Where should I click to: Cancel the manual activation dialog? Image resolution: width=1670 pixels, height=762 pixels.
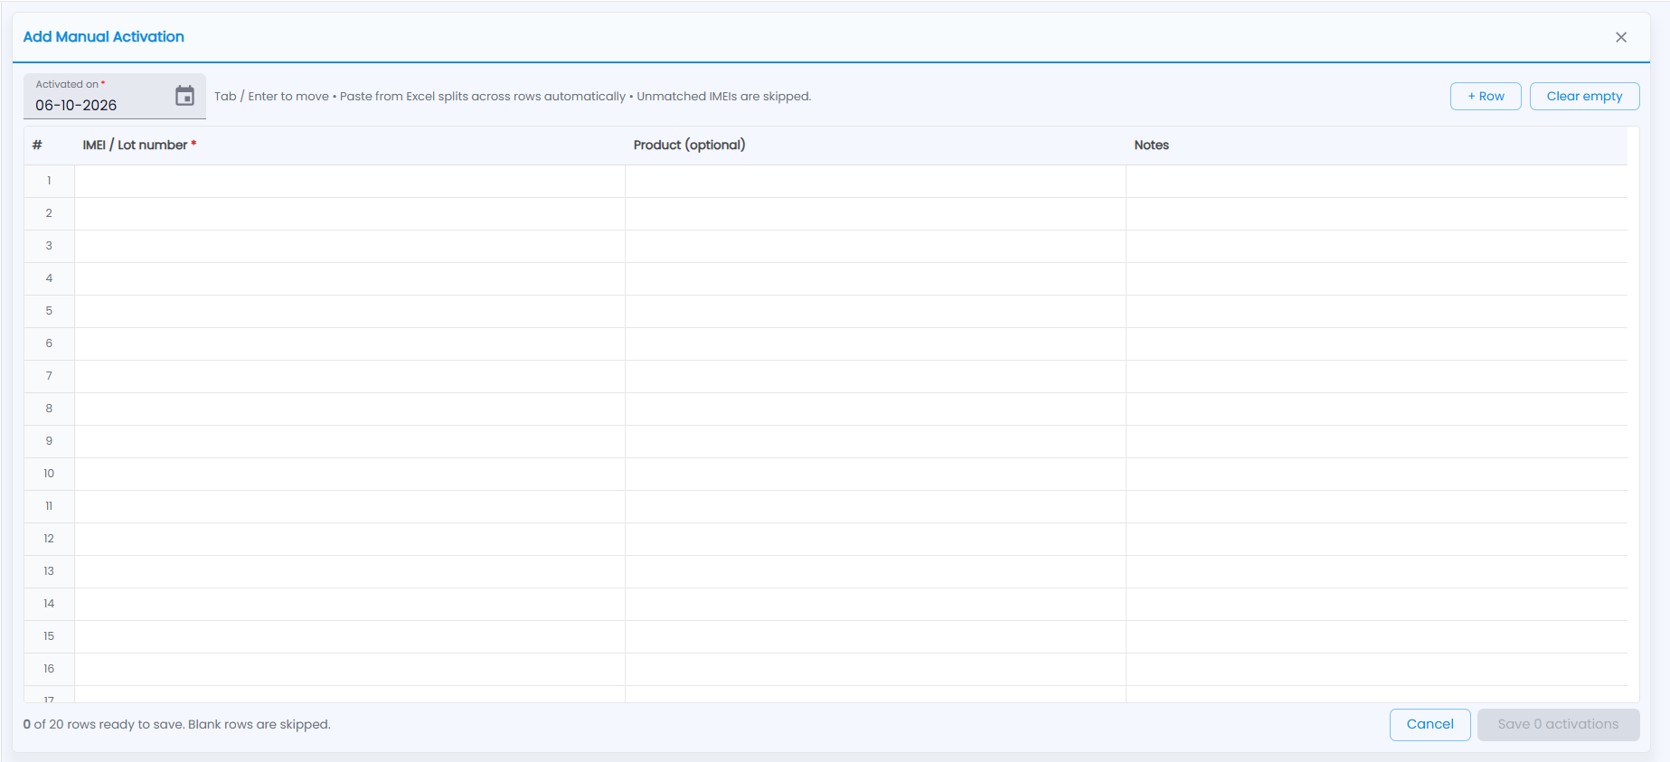1429,724
